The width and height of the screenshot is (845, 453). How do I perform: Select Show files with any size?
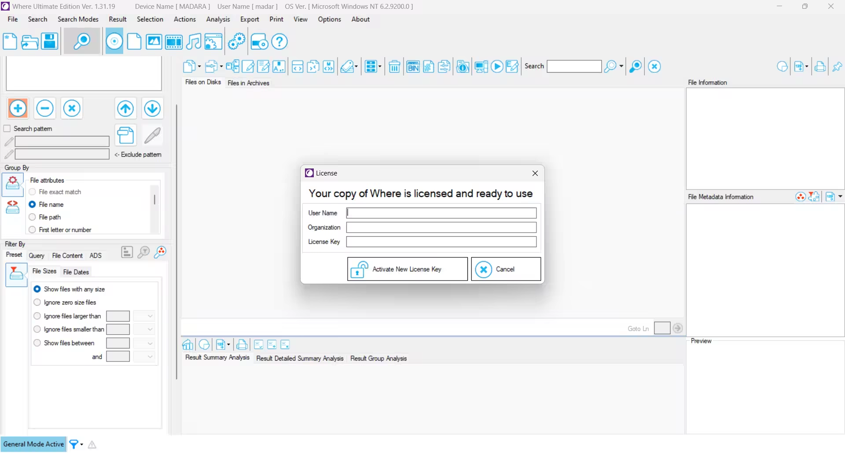pyautogui.click(x=37, y=289)
